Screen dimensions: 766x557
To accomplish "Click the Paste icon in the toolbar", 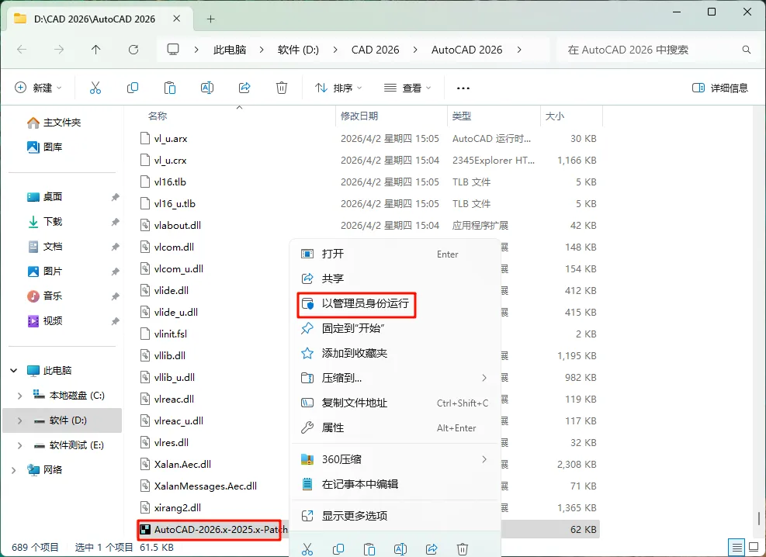I will click(169, 88).
